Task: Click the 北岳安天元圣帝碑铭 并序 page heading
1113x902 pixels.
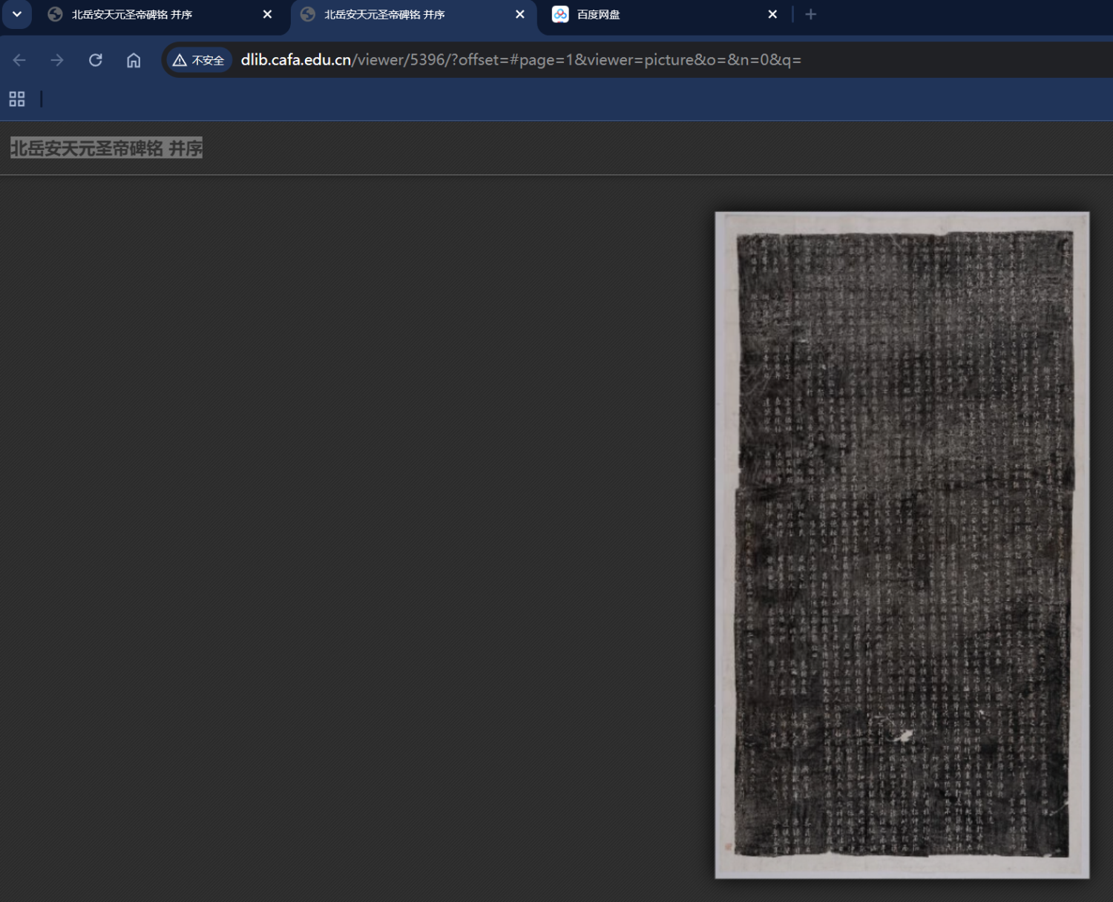Action: (106, 148)
